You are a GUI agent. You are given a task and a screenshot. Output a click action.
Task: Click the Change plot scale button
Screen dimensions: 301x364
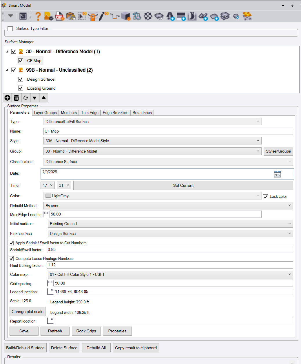click(x=28, y=312)
